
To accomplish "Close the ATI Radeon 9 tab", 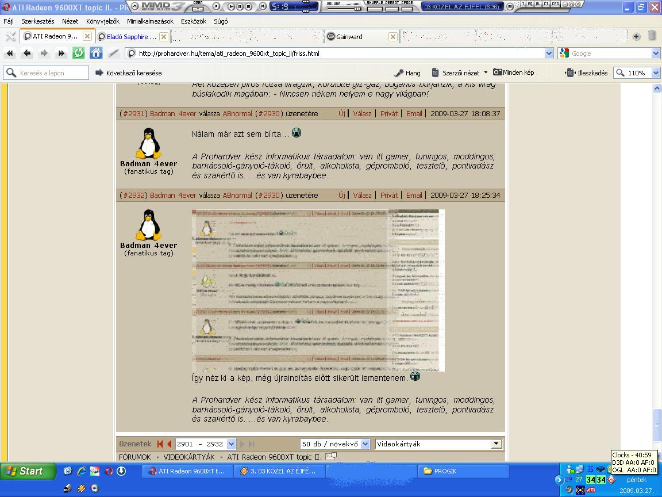I will coord(87,36).
